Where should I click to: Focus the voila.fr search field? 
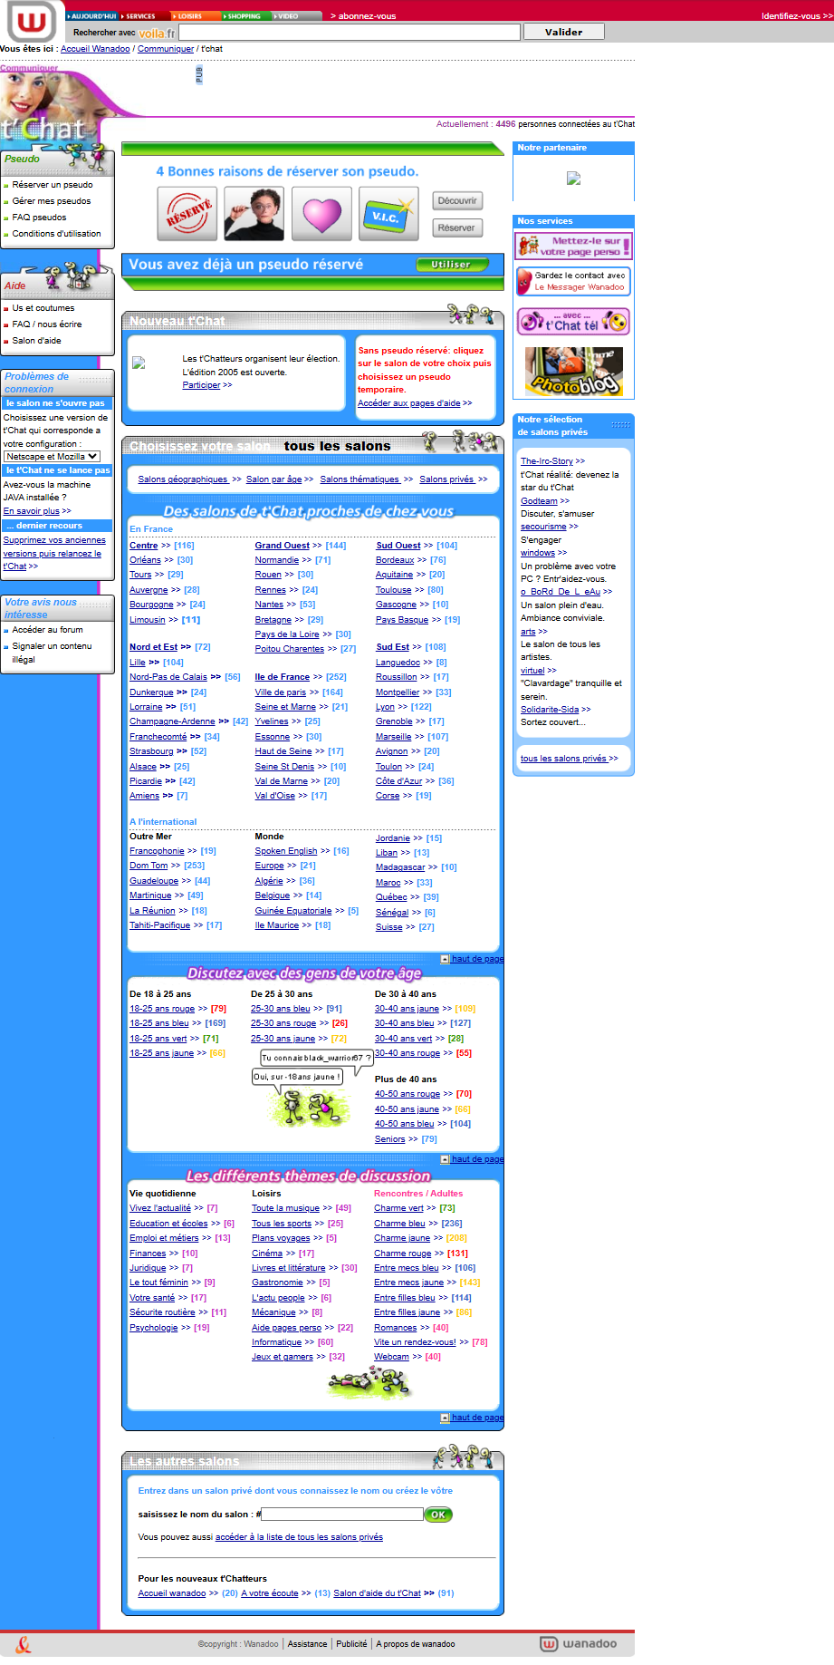click(x=350, y=32)
